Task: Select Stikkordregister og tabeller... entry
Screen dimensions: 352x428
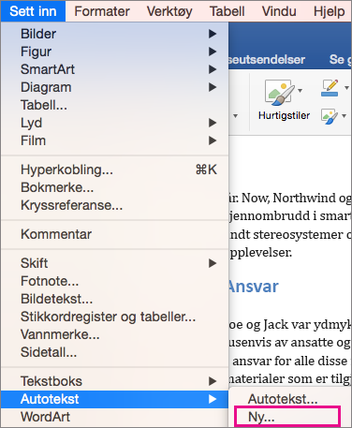Action: tap(114, 317)
